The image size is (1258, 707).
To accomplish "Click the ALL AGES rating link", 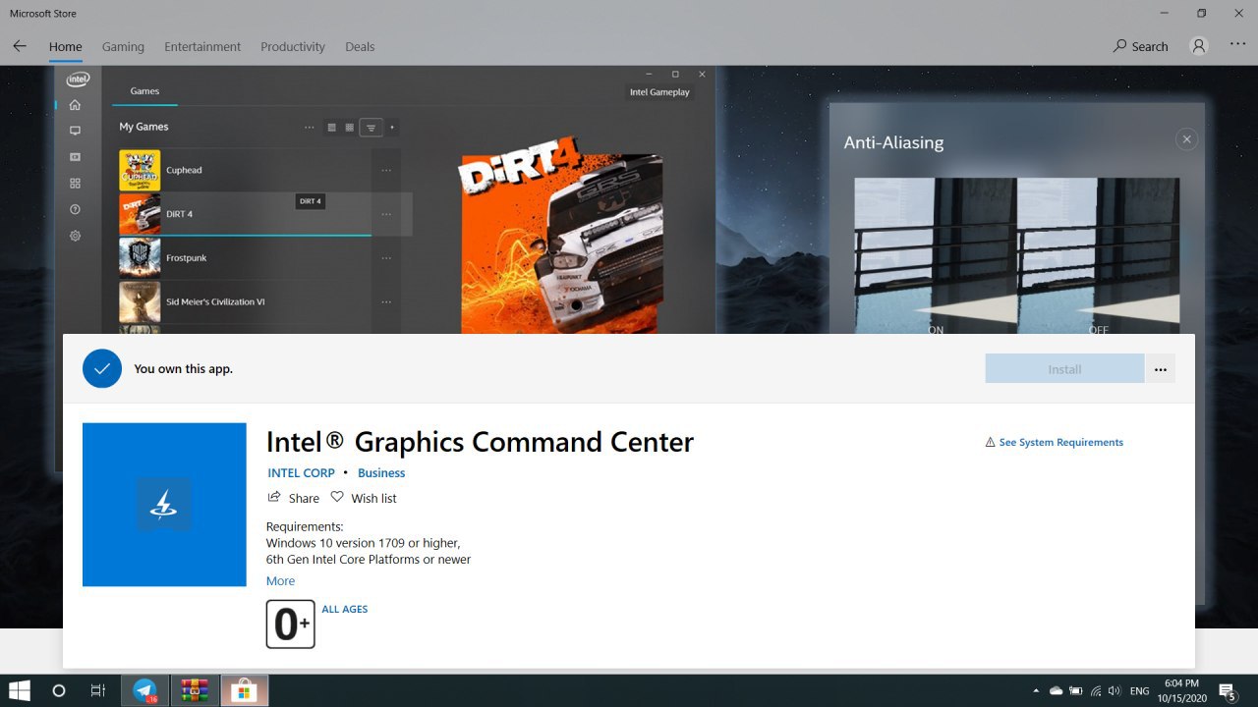I will [345, 609].
